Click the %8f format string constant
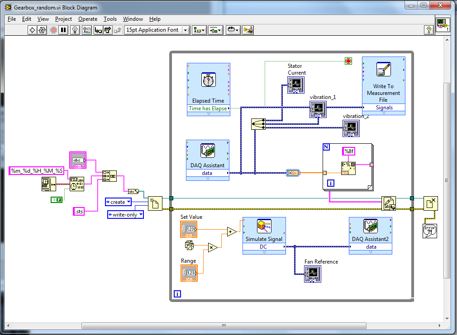This screenshot has width=457, height=335. (x=348, y=151)
